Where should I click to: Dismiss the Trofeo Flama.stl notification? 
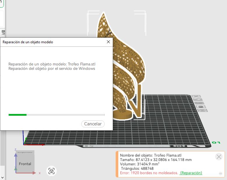pos(219,157)
